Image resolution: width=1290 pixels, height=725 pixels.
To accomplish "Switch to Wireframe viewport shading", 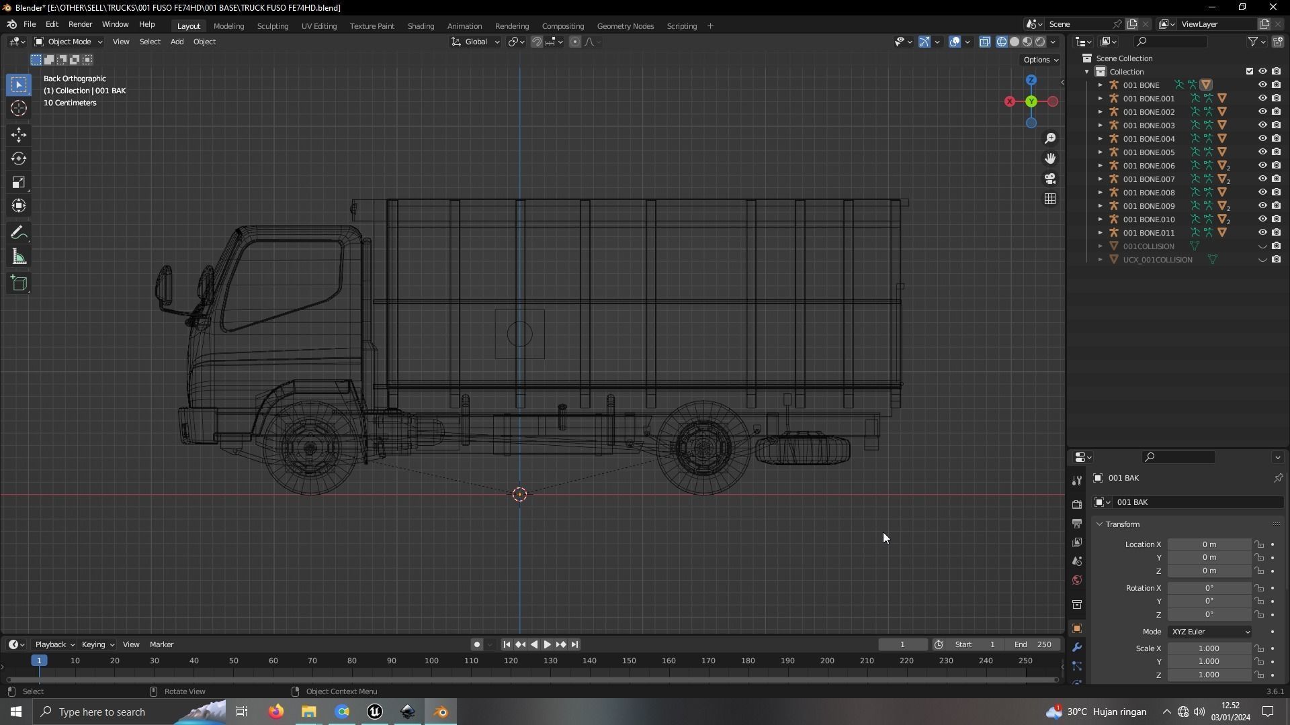I will [1002, 42].
